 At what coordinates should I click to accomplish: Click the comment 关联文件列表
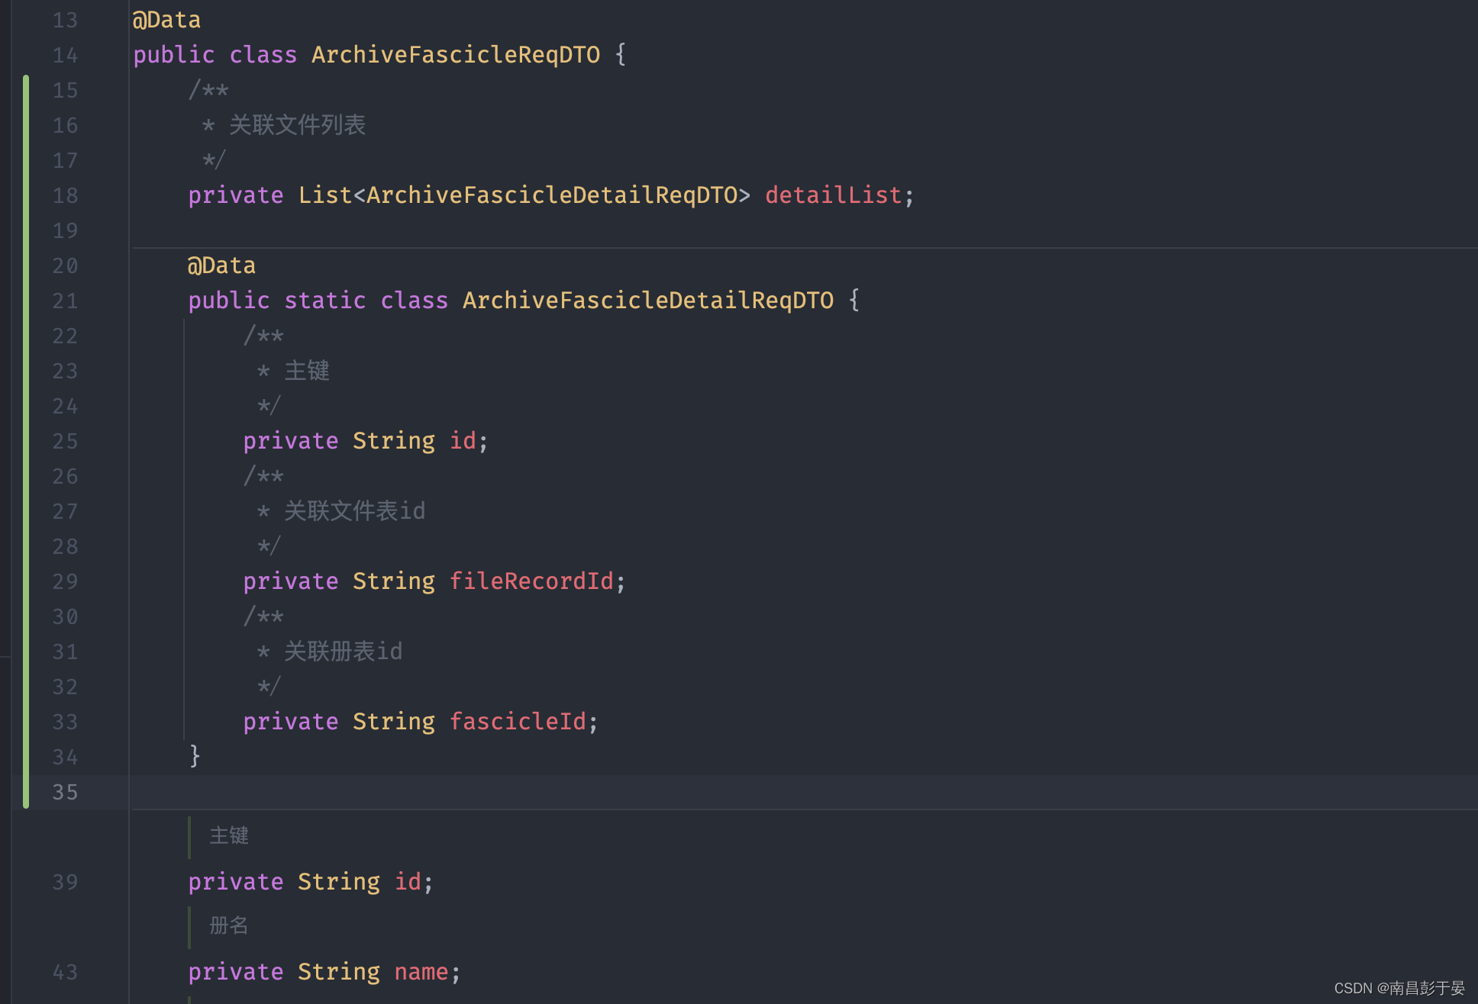pyautogui.click(x=298, y=125)
